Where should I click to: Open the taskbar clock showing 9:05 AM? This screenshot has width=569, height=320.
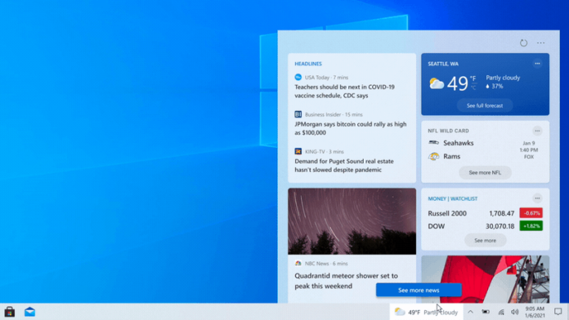535,312
